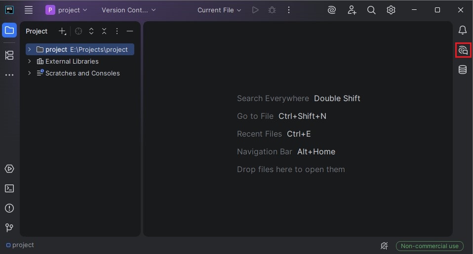
Task: Expand Scratches and Consoles node
Action: pos(30,73)
